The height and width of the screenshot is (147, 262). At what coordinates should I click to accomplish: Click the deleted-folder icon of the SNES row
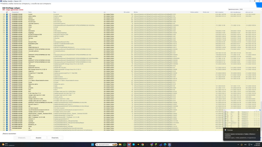click(x=10, y=45)
